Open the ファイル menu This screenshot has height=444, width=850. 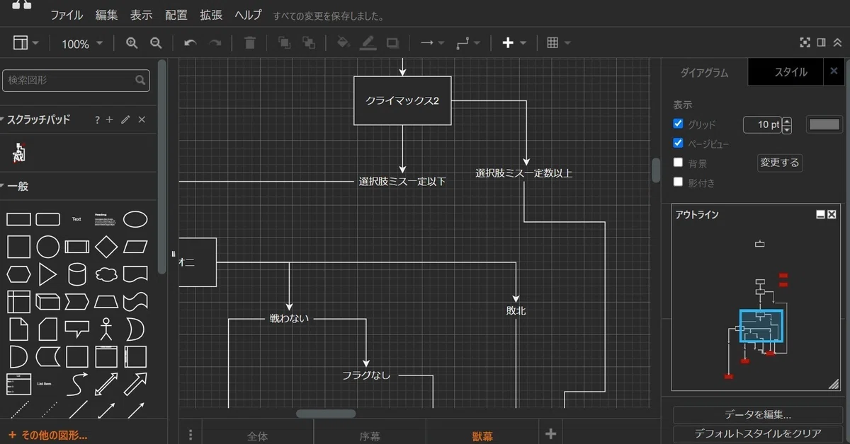coord(67,15)
